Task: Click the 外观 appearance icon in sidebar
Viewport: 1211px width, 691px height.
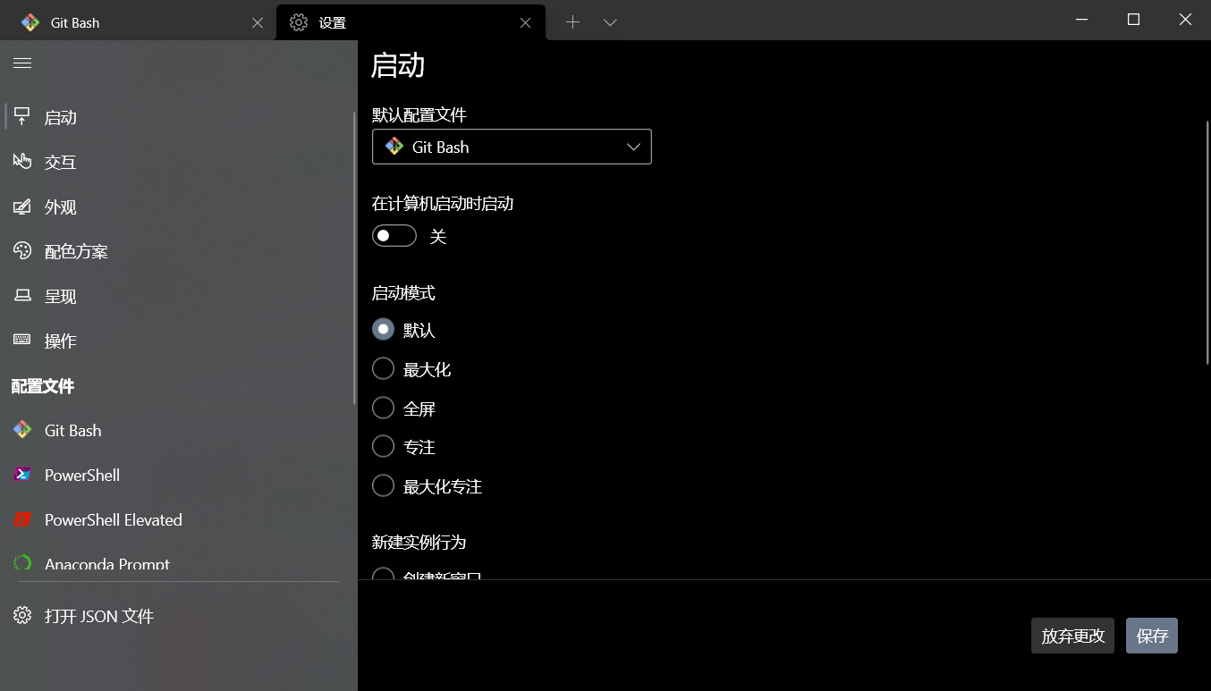Action: [x=22, y=206]
